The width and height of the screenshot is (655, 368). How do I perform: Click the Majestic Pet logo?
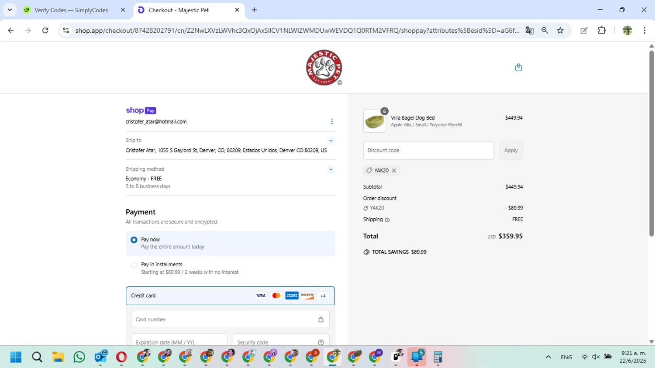coord(324,68)
